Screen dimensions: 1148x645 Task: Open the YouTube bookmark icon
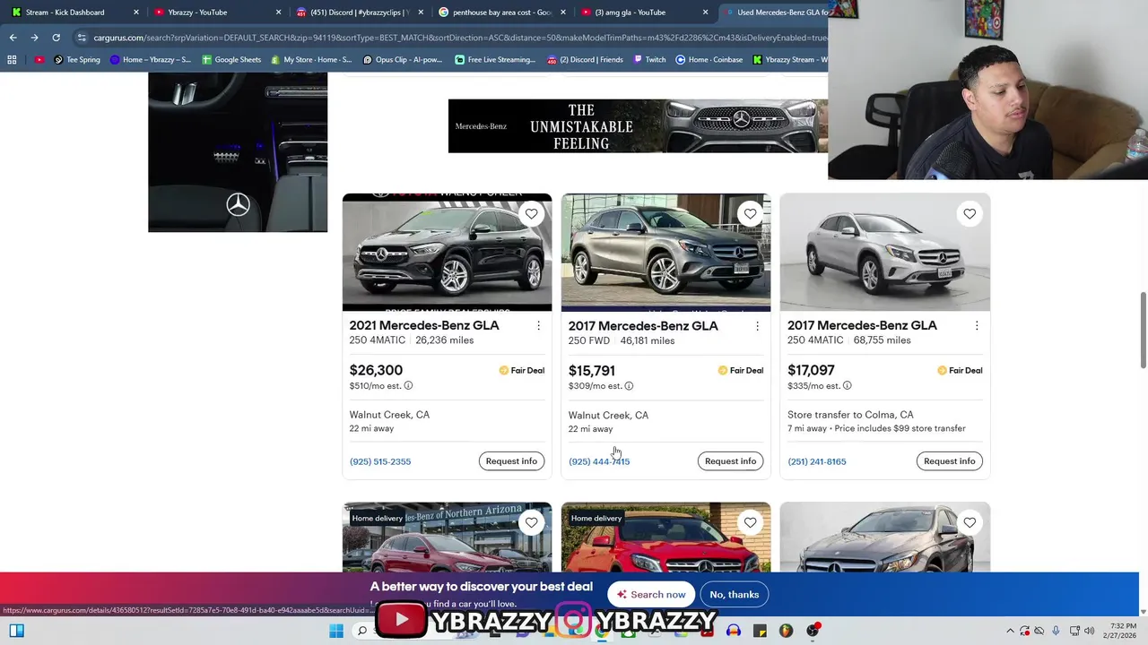[39, 60]
